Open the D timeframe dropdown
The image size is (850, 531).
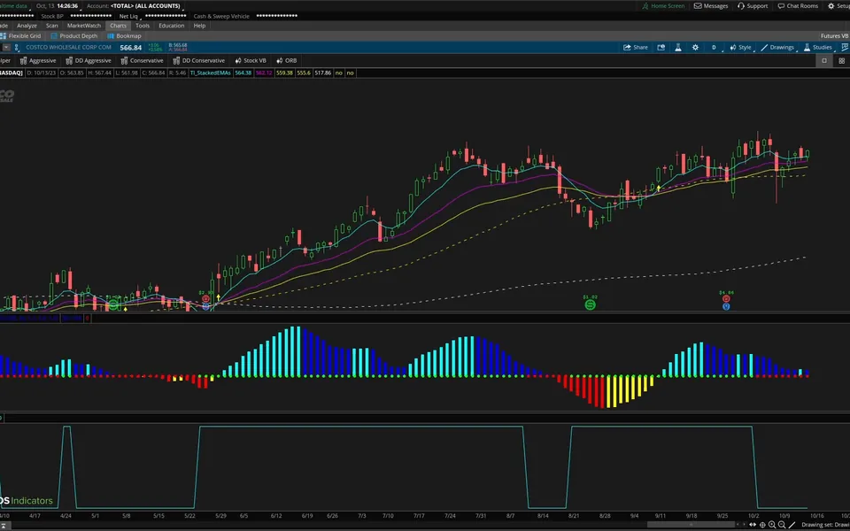click(716, 47)
